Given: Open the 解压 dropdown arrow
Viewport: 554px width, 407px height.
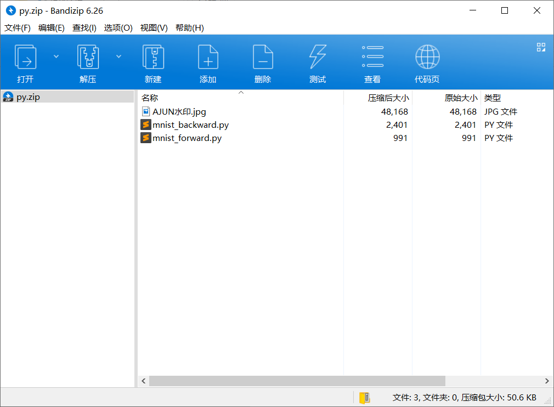Looking at the screenshot, I should (118, 56).
